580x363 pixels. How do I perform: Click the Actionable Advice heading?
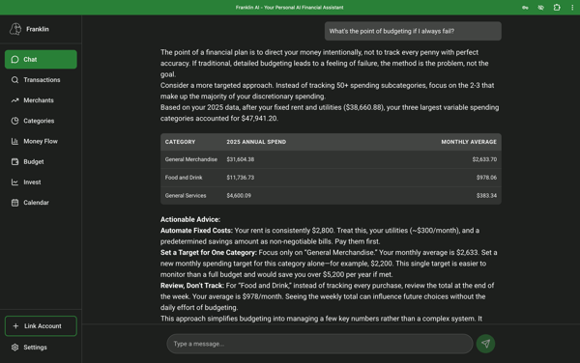[190, 219]
